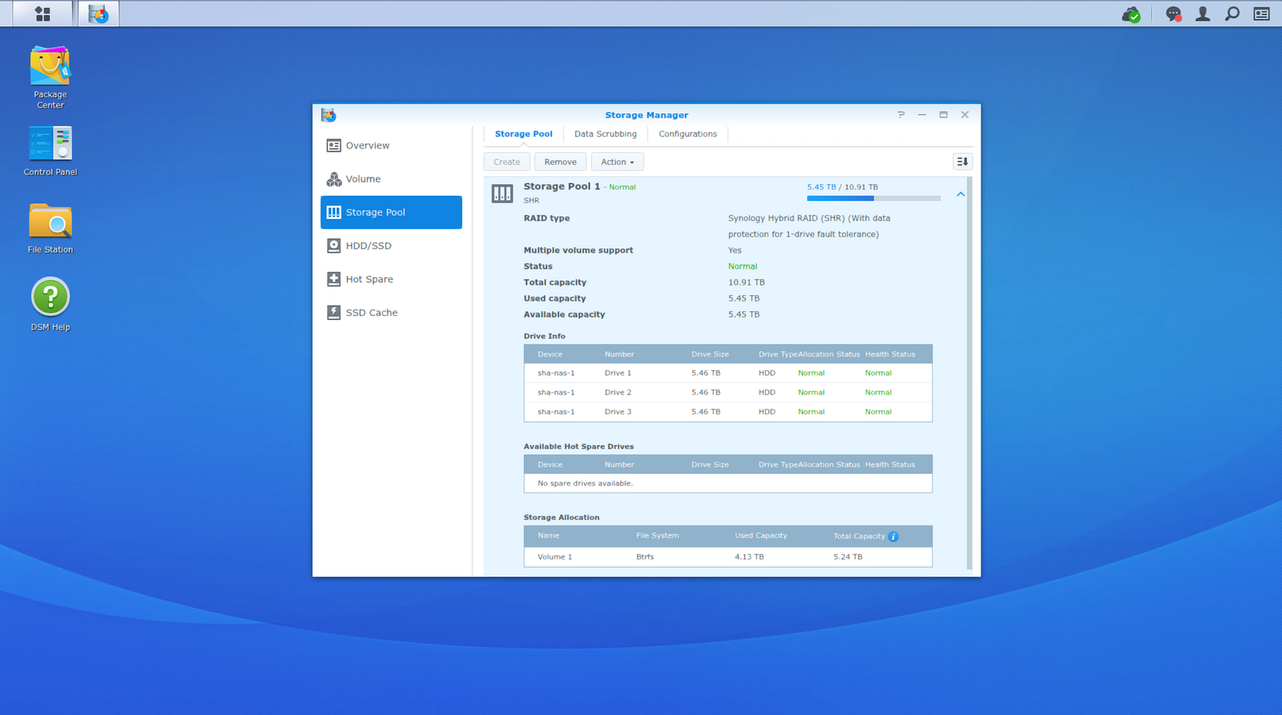Open notifications chat bubble icon
Image resolution: width=1282 pixels, height=715 pixels.
click(x=1173, y=14)
